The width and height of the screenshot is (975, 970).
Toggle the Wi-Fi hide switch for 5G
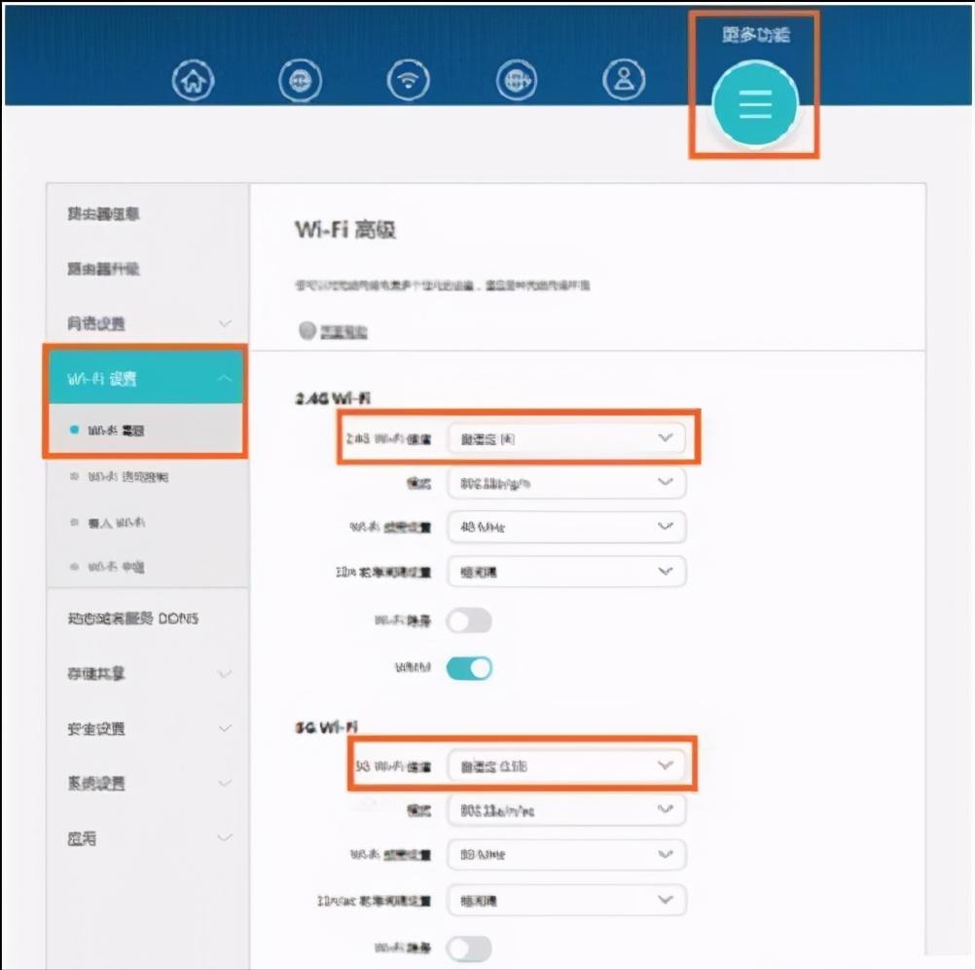(x=470, y=948)
